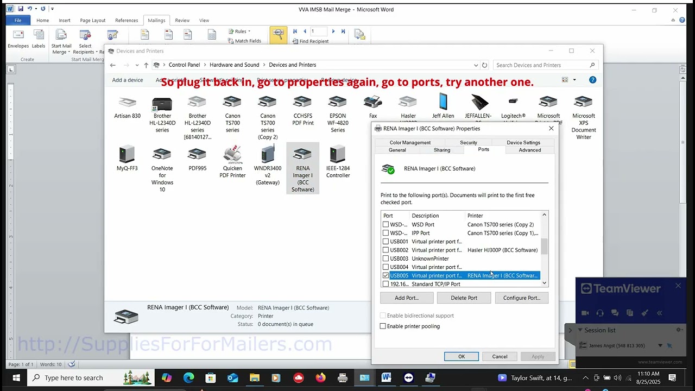Open the Devices and Printers help icon
Image resolution: width=695 pixels, height=391 pixels.
(x=592, y=80)
